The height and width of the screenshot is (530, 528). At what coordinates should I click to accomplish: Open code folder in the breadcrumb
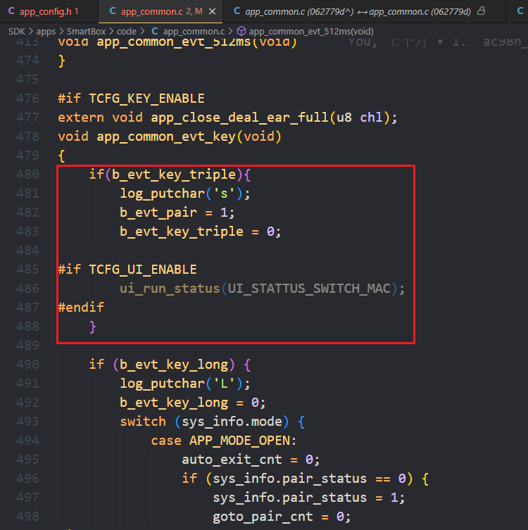click(x=127, y=32)
